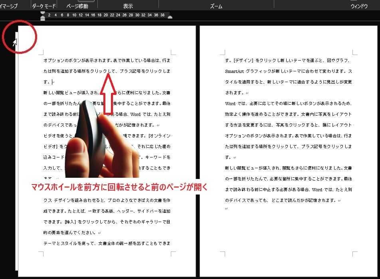
Task: Click the ページ移動 ribbon group label
Action: (77, 6)
